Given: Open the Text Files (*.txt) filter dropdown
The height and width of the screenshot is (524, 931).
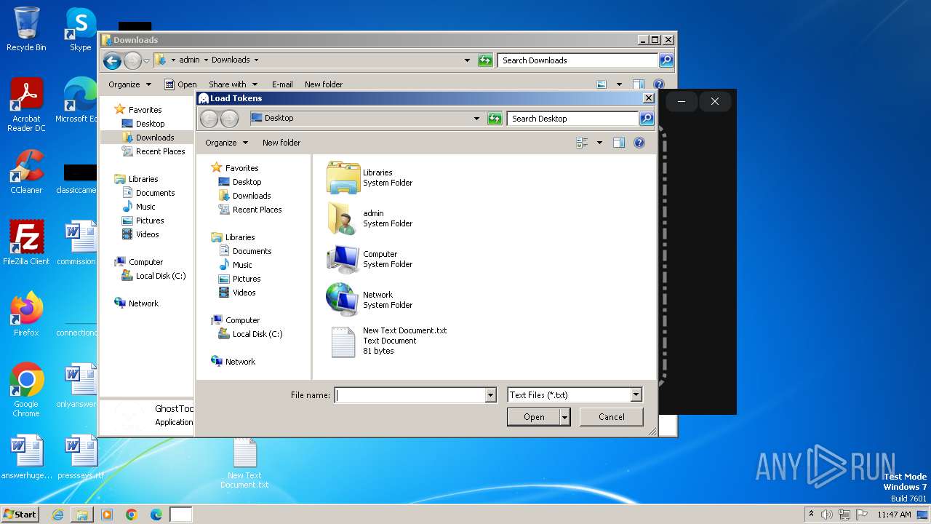Looking at the screenshot, I should [x=636, y=395].
